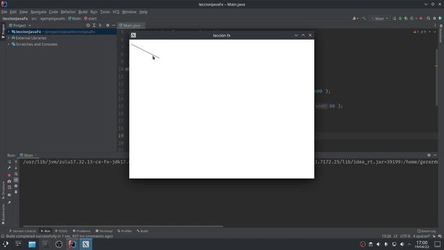Screen dimensions: 444x250
Task: Click the red Stop icon in toolbar
Action: click(x=421, y=19)
